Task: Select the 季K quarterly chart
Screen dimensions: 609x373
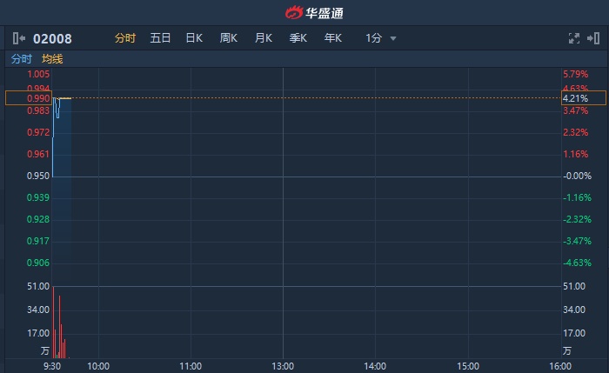Action: [x=298, y=38]
